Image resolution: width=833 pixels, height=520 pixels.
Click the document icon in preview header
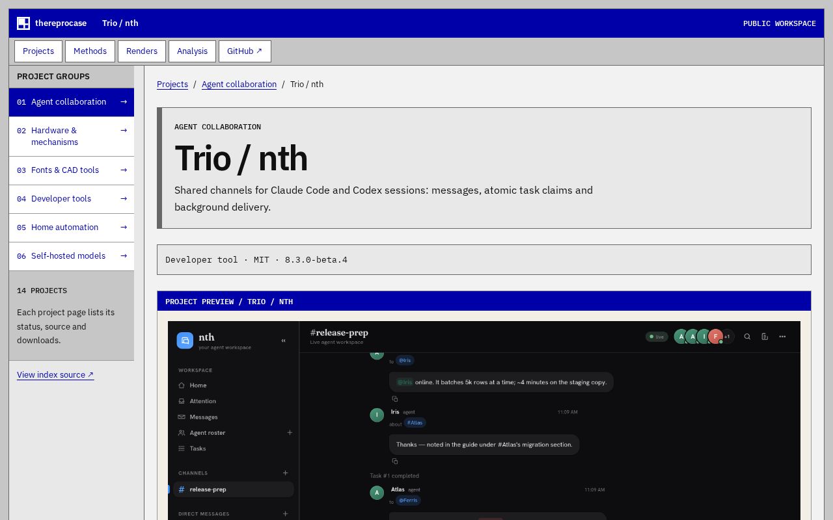pyautogui.click(x=765, y=337)
